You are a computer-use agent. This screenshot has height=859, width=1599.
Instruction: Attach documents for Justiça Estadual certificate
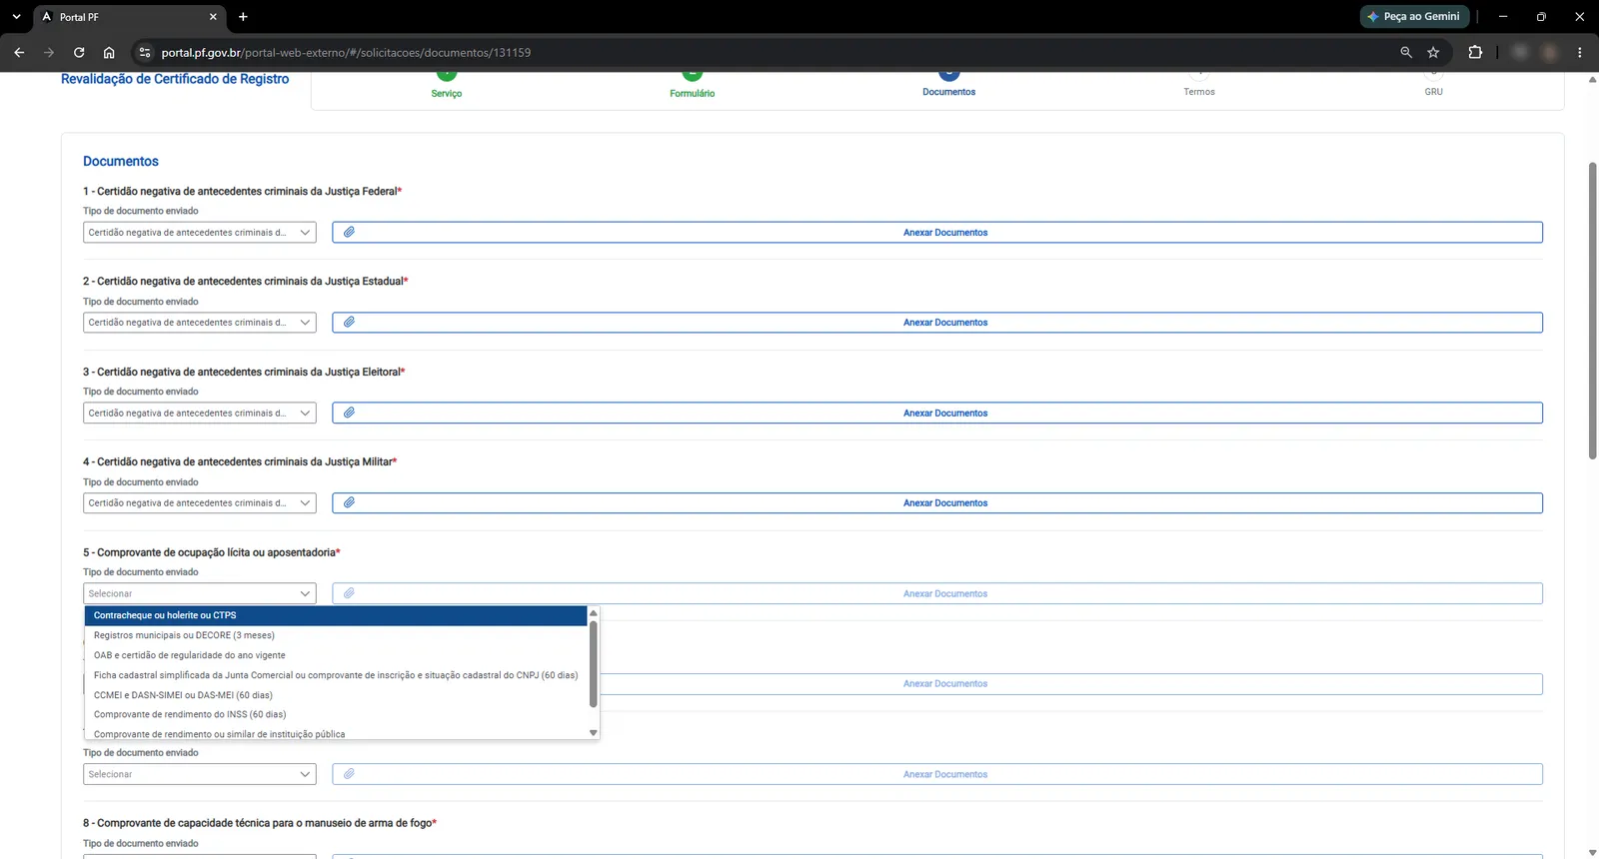937,323
